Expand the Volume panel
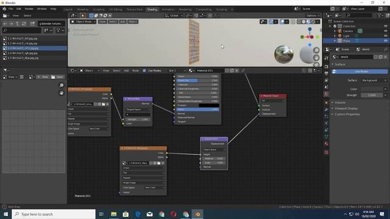This screenshot has width=390, height=219. point(340,103)
